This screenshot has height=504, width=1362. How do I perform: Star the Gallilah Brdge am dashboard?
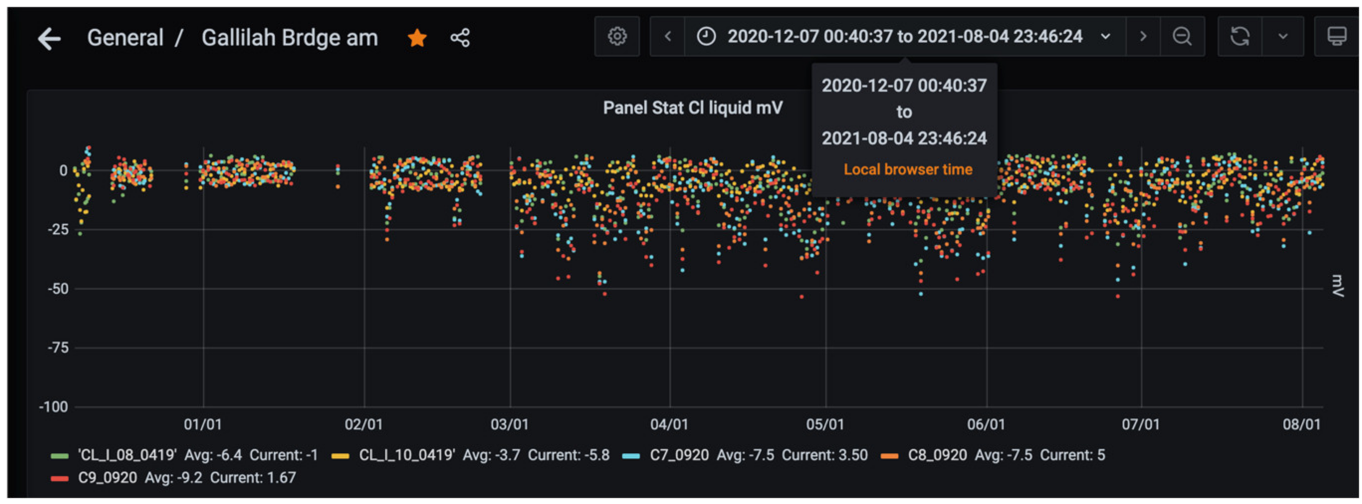417,38
